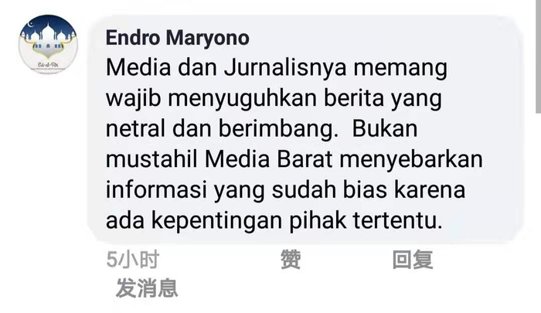Click the 赞 like button
The width and height of the screenshot is (541, 313).
point(291,260)
